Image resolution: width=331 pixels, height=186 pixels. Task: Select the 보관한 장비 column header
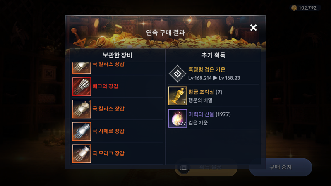118,55
